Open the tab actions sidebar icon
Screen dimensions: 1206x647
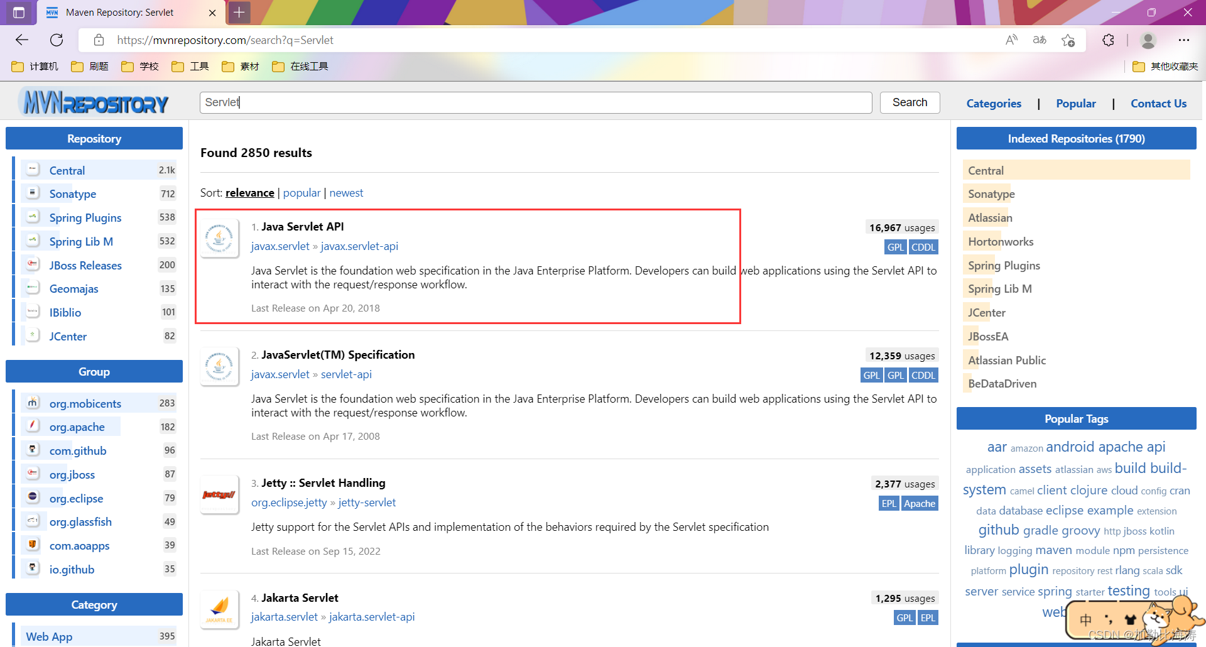coord(19,12)
